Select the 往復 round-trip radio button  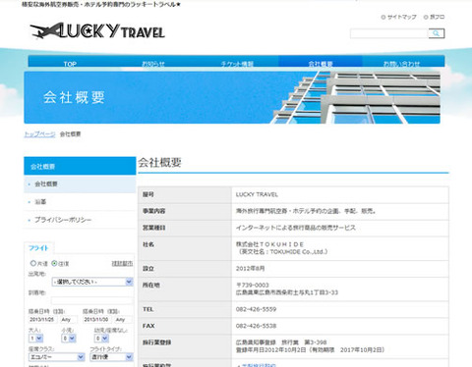point(54,263)
